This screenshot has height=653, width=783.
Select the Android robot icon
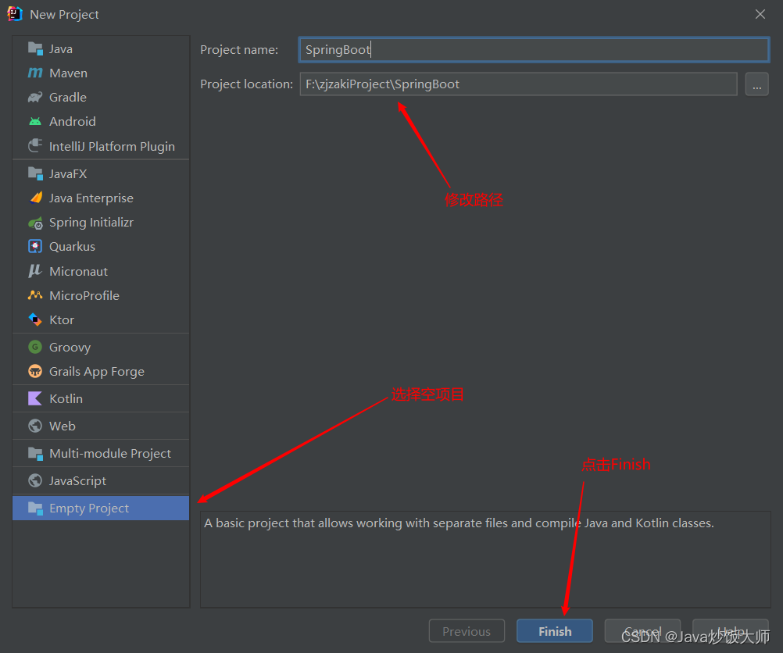(35, 121)
